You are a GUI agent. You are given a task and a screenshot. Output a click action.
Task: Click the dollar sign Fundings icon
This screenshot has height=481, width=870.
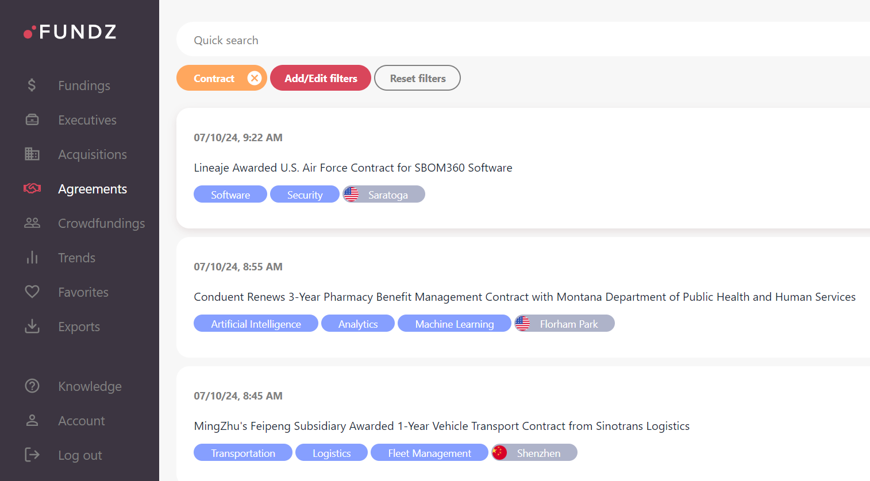(x=32, y=86)
